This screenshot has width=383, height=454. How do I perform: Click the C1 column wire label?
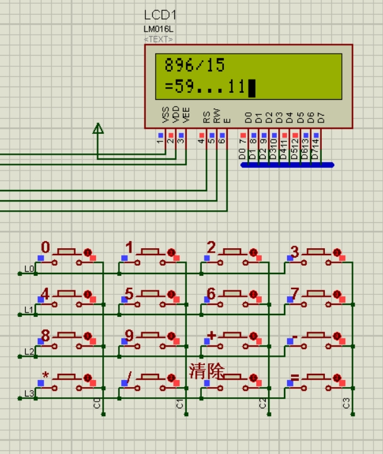pyautogui.click(x=180, y=403)
